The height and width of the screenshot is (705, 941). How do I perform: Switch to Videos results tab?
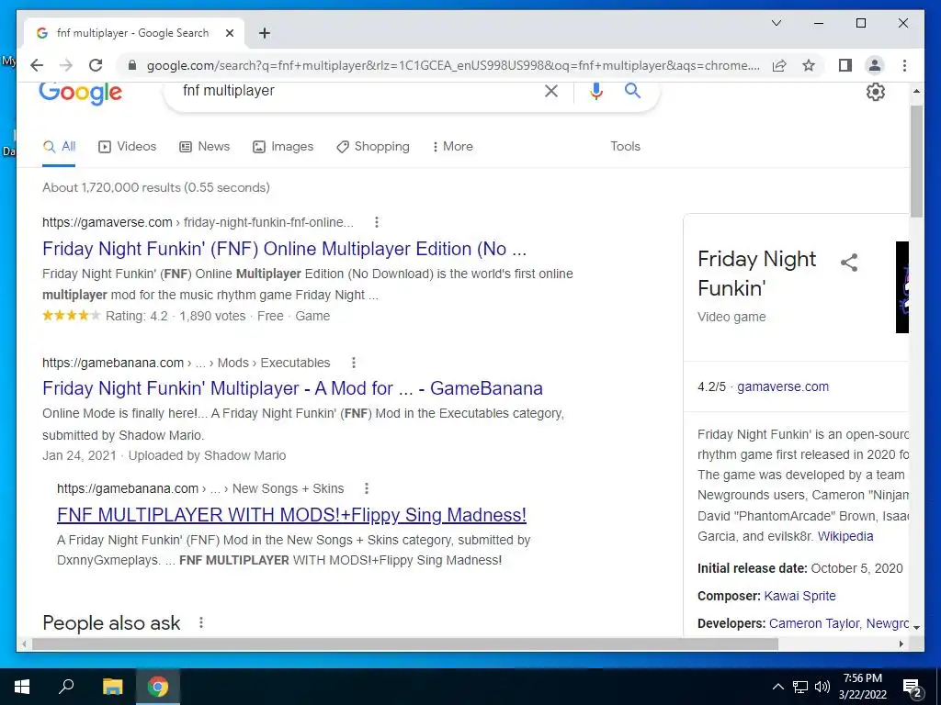(127, 146)
